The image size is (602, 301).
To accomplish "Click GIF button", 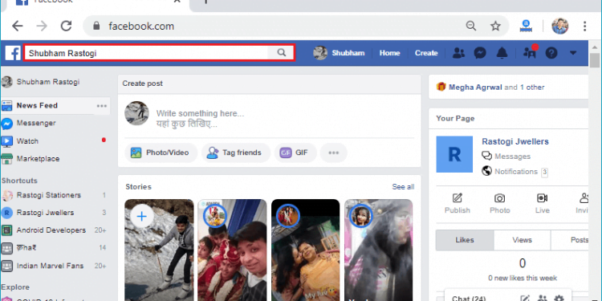I will (x=295, y=153).
